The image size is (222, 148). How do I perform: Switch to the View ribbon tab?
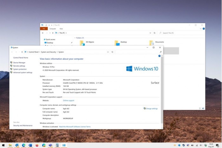pyautogui.click(x=61, y=29)
